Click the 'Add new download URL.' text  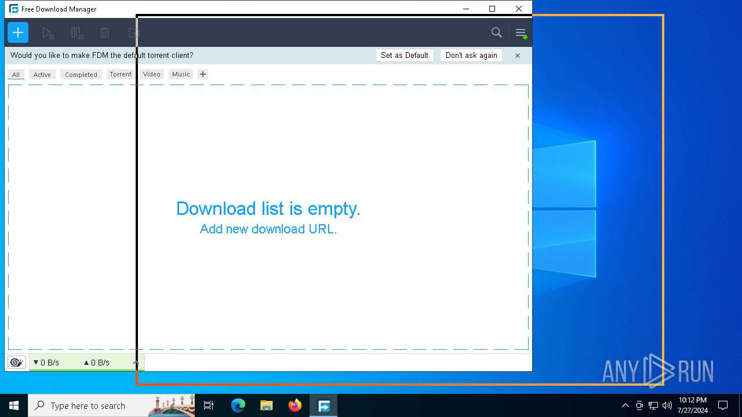(268, 229)
